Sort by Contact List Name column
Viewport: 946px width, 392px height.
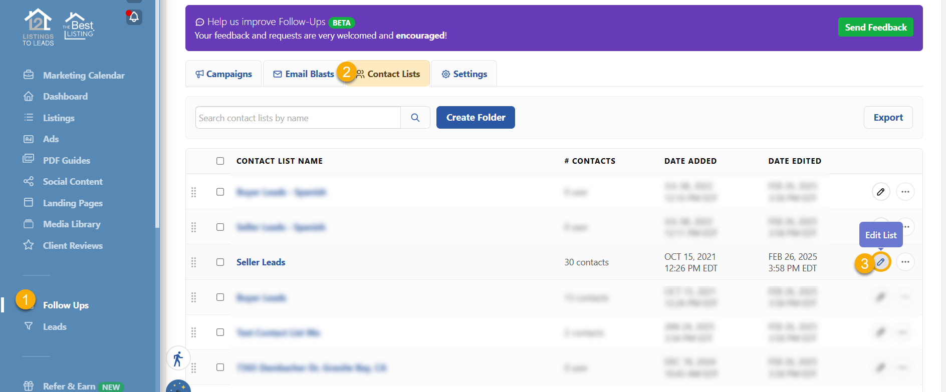pyautogui.click(x=279, y=161)
